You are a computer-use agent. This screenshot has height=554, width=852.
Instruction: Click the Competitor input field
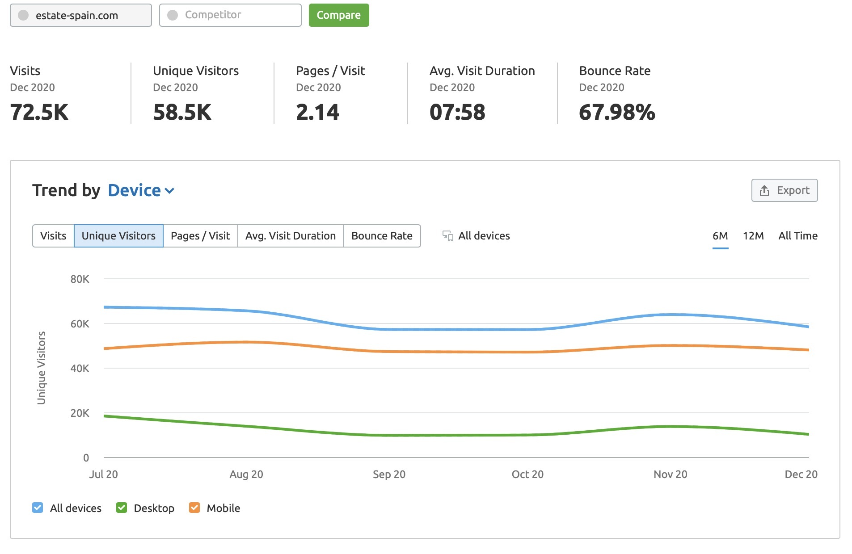[x=230, y=15]
